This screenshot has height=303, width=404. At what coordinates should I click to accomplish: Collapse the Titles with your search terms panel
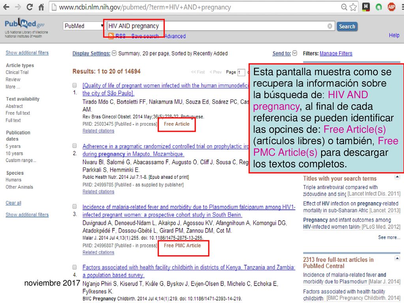[397, 177]
